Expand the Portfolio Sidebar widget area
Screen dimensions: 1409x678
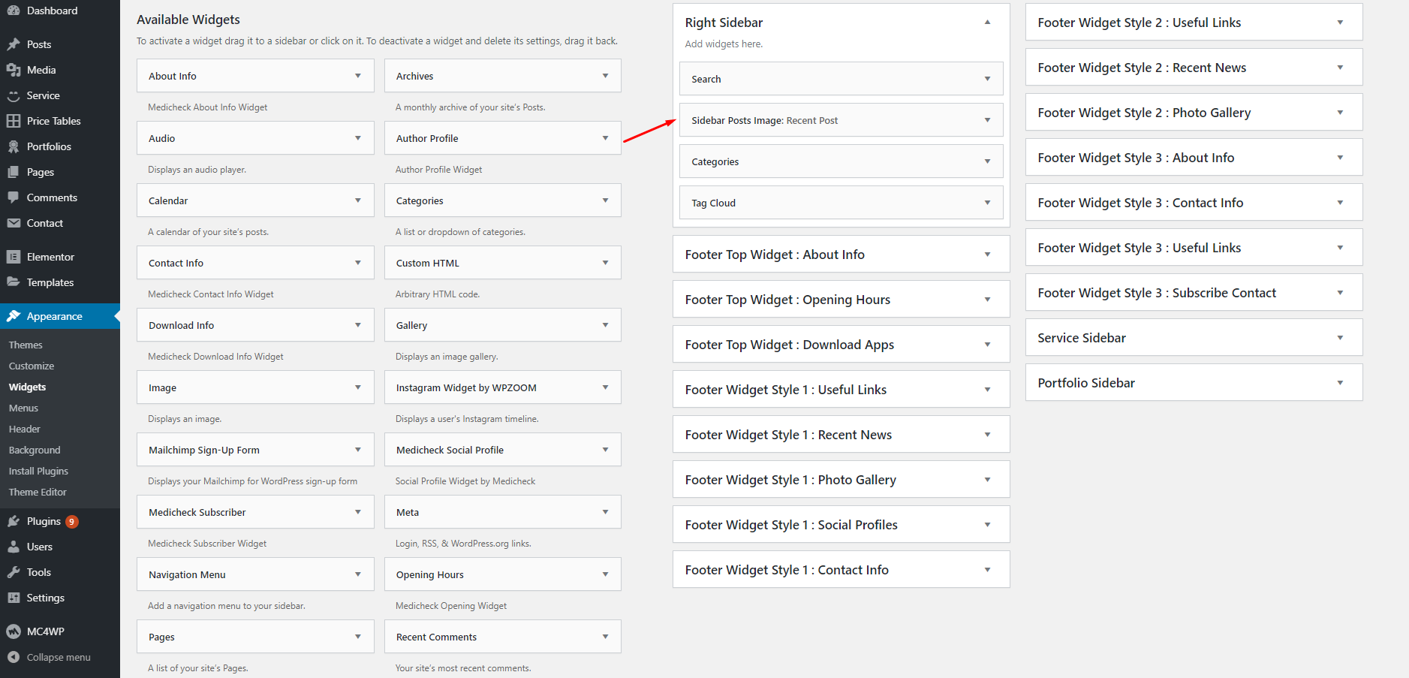[x=1340, y=383]
